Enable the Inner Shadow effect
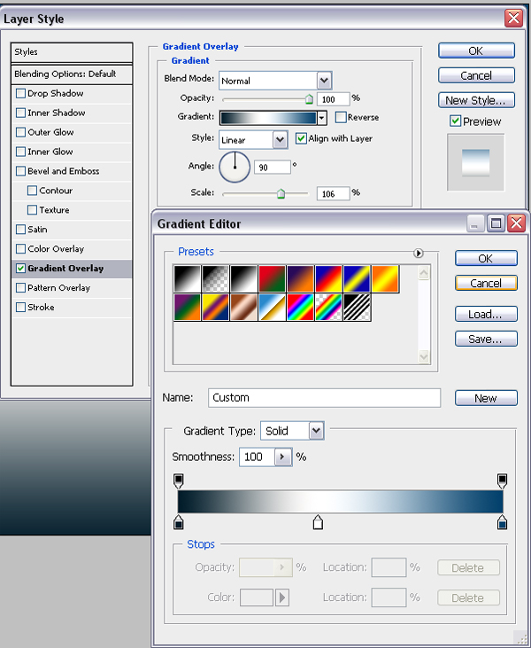The image size is (531, 648). click(20, 113)
